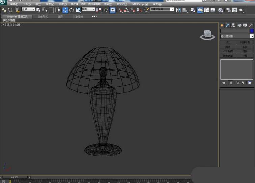Viewport: 255px width, 183px height.
Task: Switch to 选择 ribbon tab
Action: point(60,17)
